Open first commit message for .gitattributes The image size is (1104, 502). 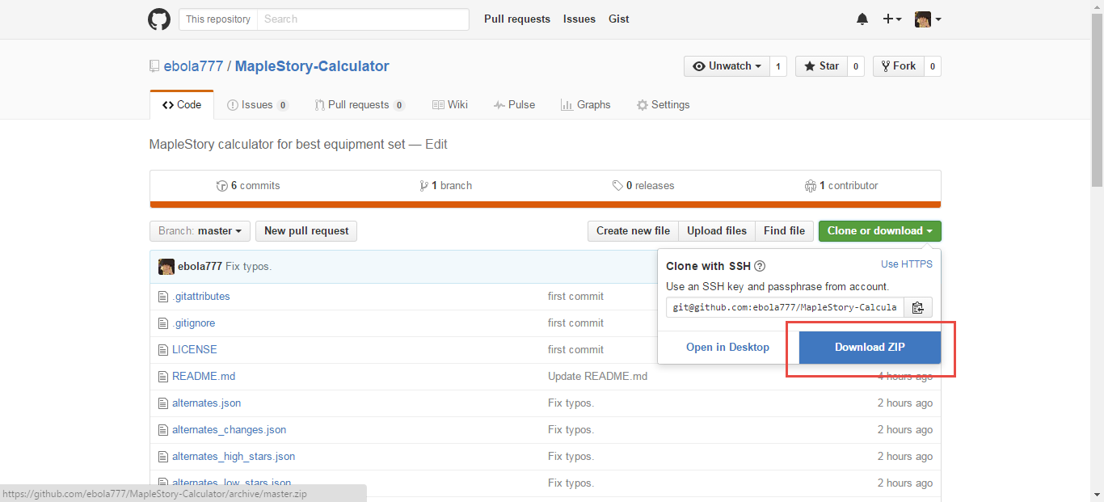pos(575,297)
